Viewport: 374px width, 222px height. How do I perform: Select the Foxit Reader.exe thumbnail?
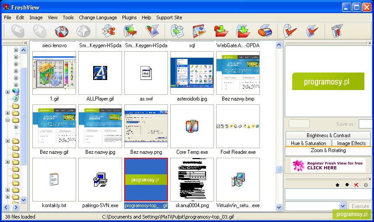coord(238,126)
